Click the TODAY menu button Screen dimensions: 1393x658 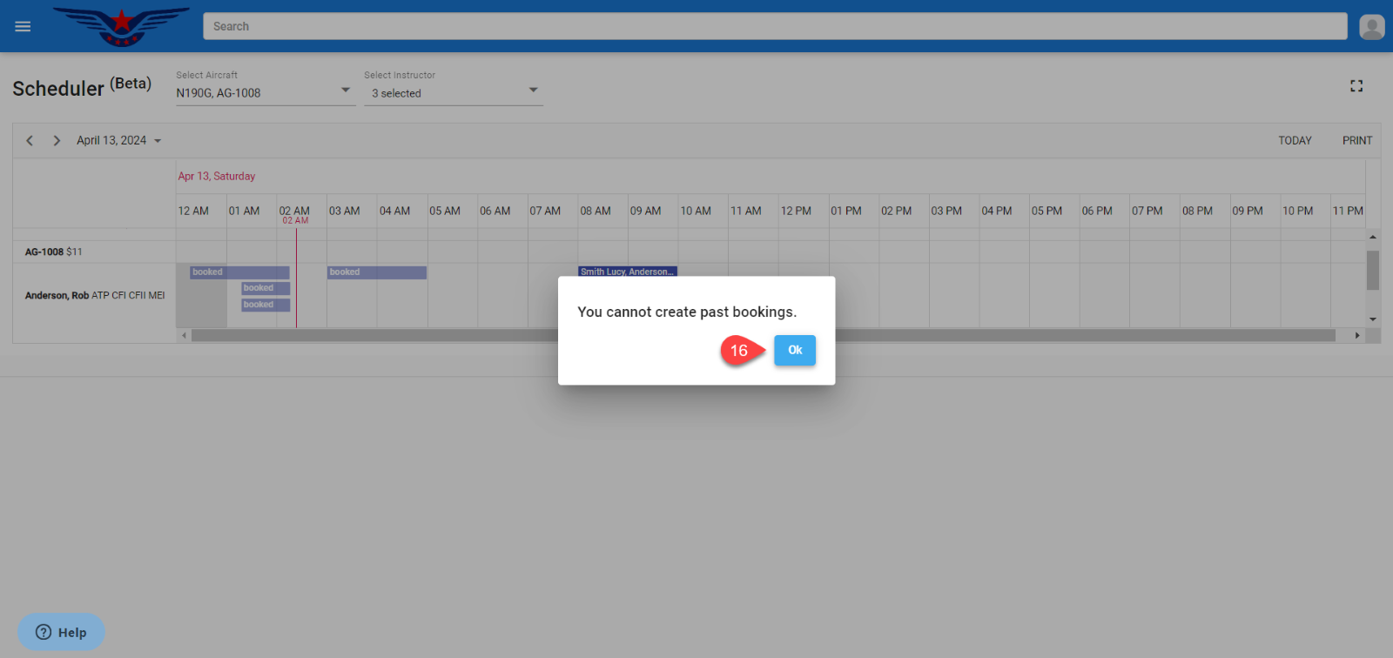1295,140
